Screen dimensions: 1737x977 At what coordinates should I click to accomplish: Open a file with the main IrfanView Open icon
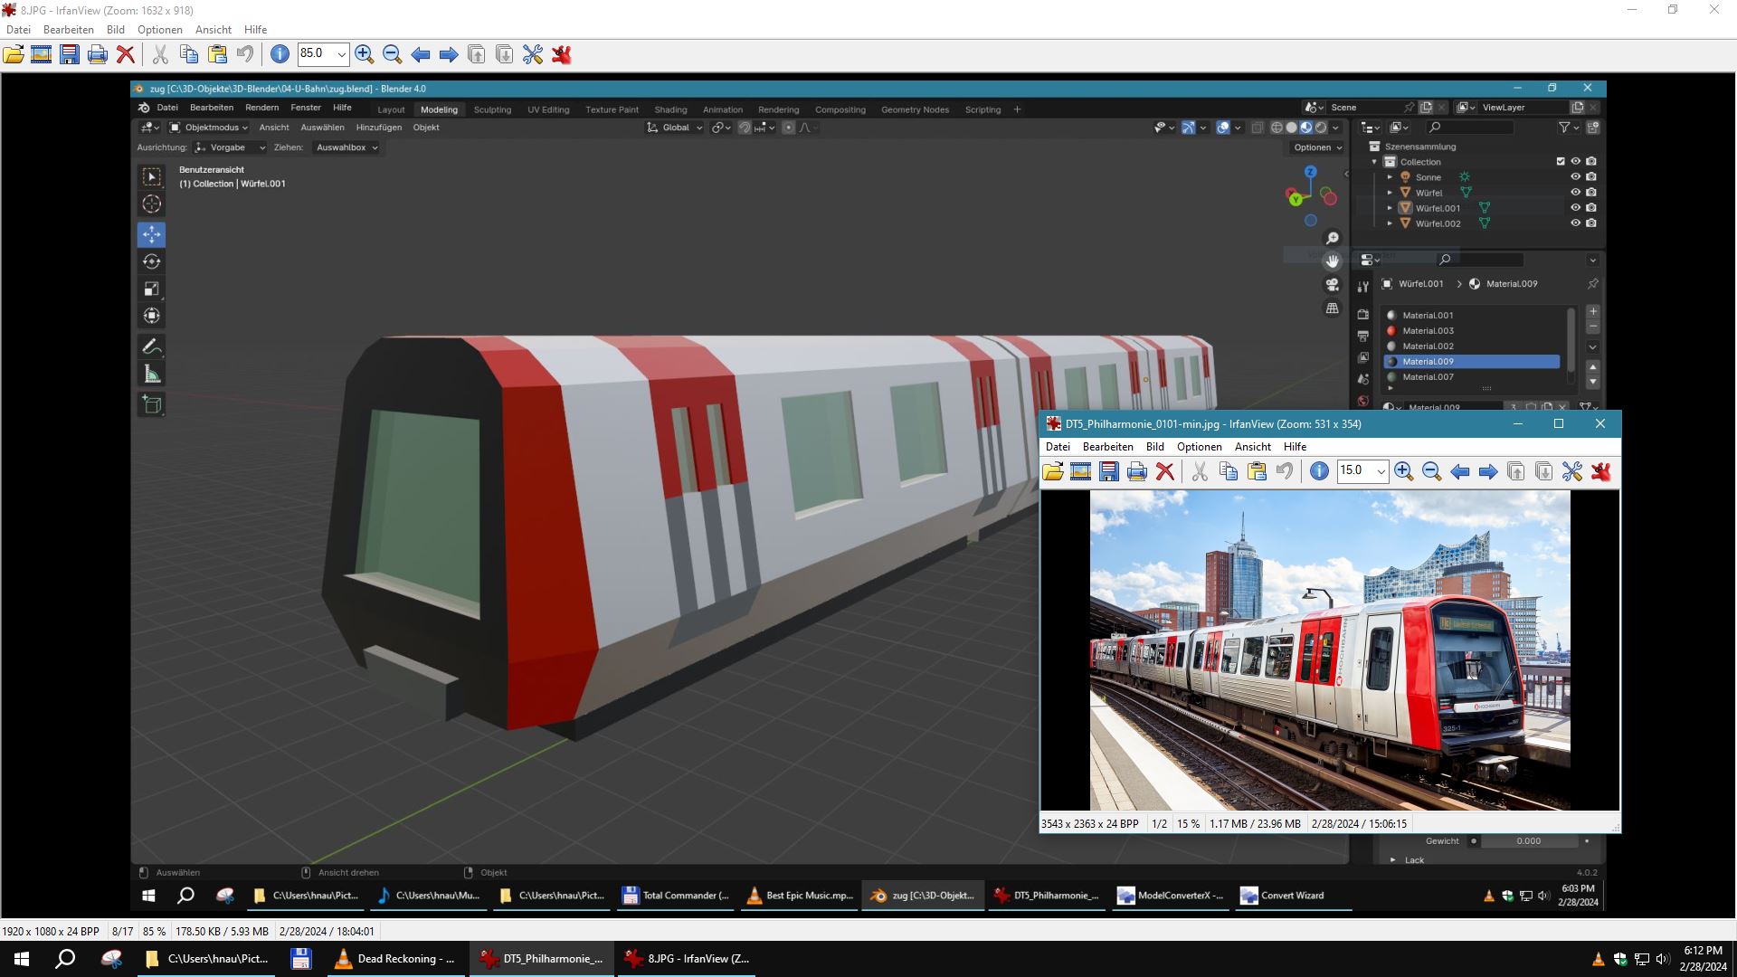click(x=14, y=54)
